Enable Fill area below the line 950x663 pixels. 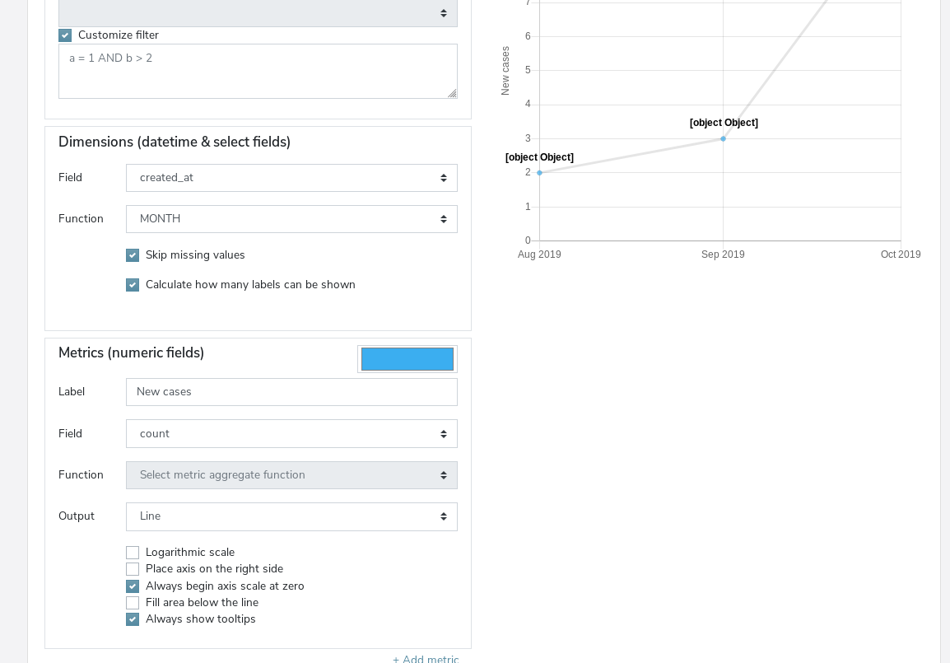[x=133, y=603]
